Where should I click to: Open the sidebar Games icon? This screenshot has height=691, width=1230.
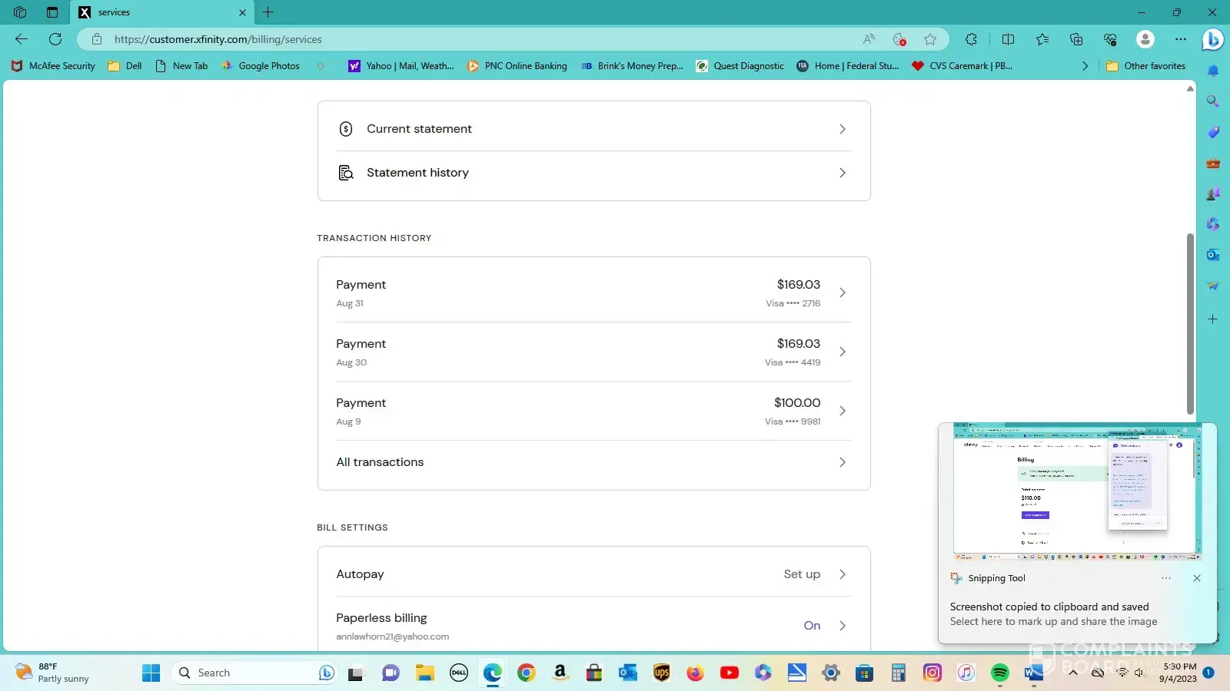click(x=1213, y=193)
